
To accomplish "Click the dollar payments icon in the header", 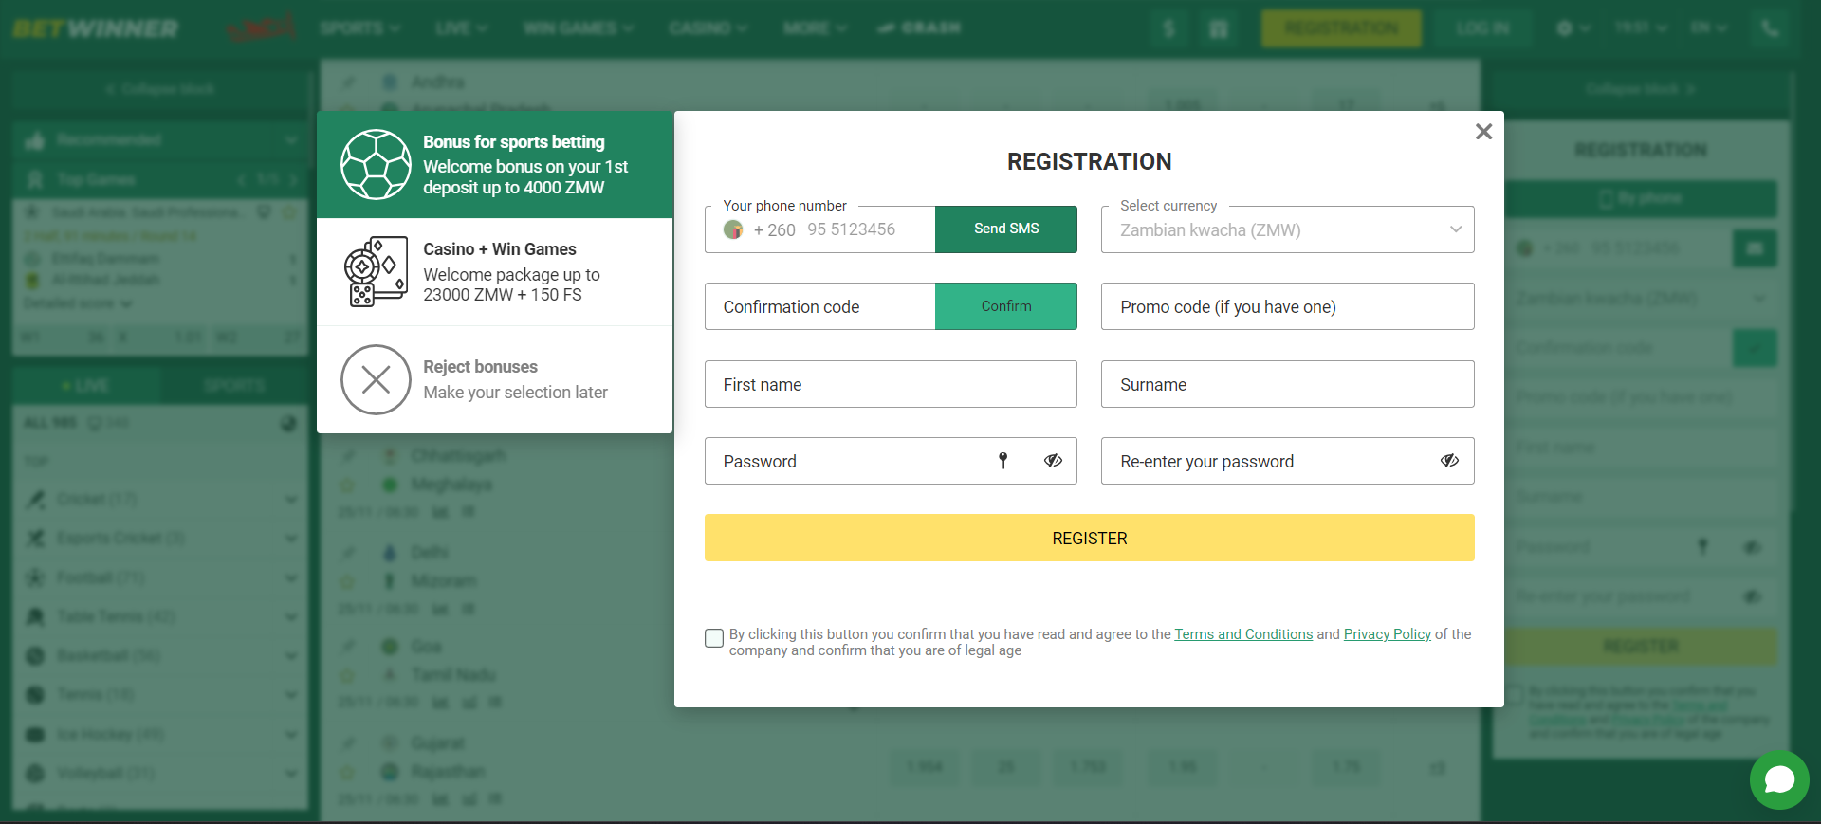I will (1168, 28).
